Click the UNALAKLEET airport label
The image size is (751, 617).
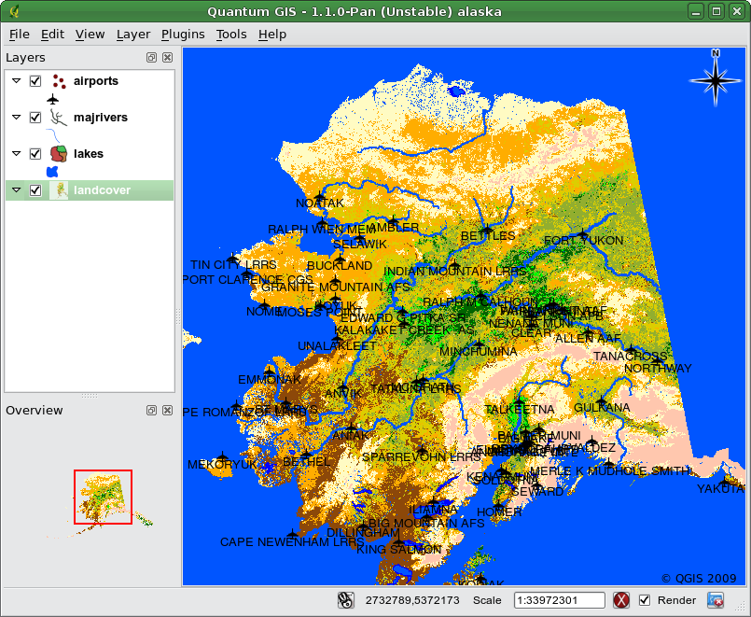[x=337, y=346]
